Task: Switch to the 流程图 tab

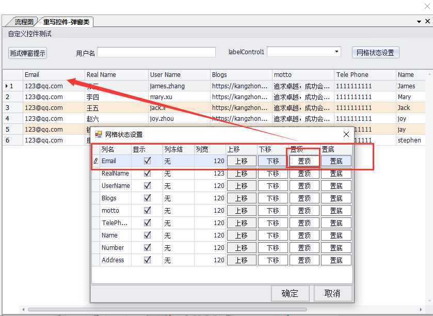Action: coord(23,22)
